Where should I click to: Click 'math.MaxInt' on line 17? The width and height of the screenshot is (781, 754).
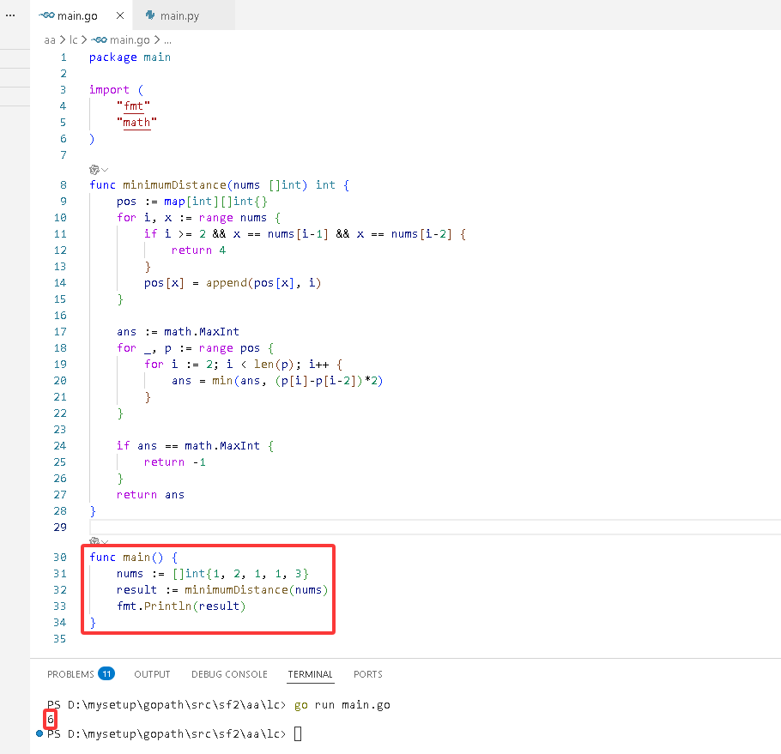[x=202, y=332]
